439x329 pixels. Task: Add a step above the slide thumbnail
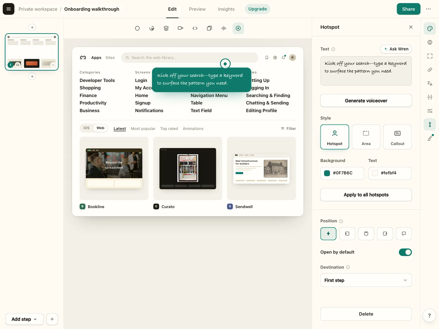pyautogui.click(x=32, y=27)
